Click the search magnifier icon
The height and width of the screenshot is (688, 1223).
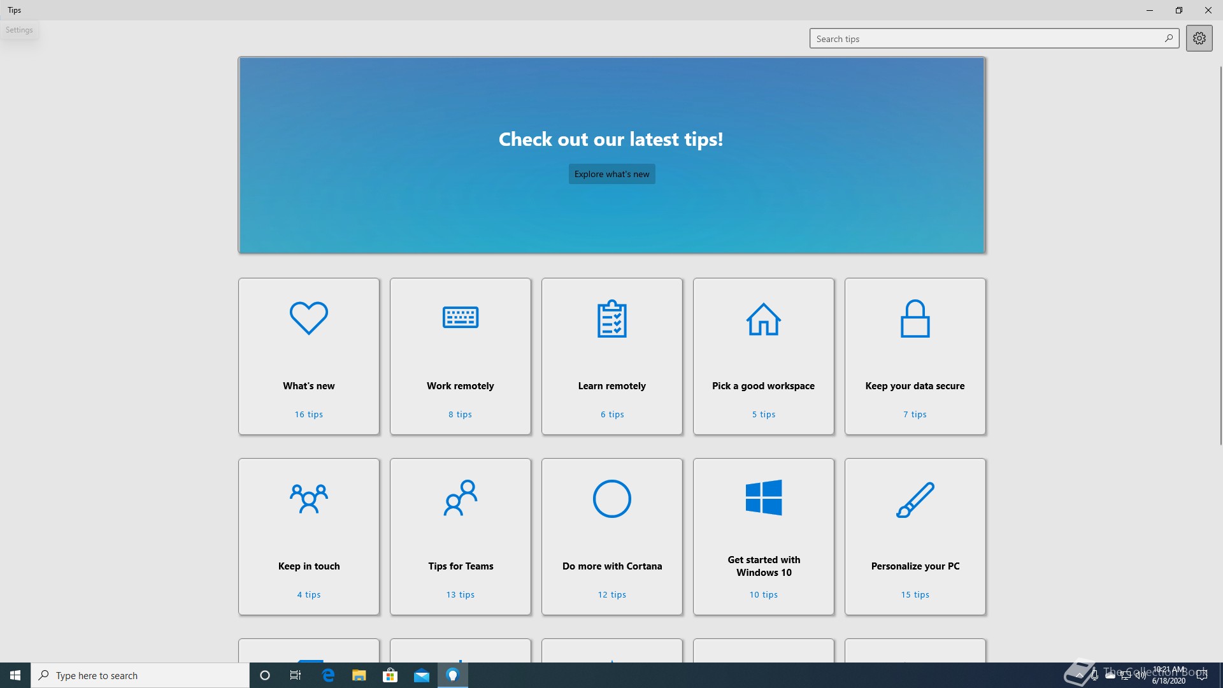[x=1168, y=38]
